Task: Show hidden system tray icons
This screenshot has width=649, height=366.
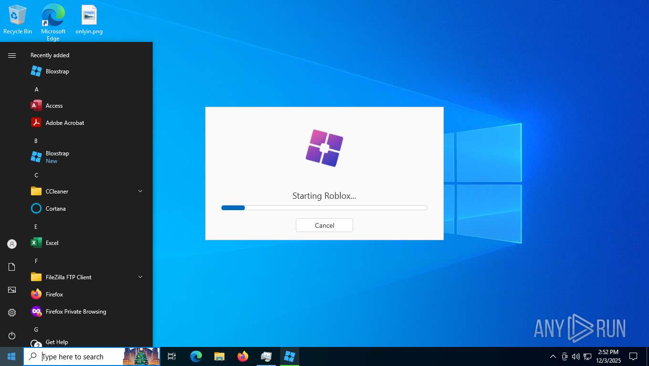Action: coord(553,356)
